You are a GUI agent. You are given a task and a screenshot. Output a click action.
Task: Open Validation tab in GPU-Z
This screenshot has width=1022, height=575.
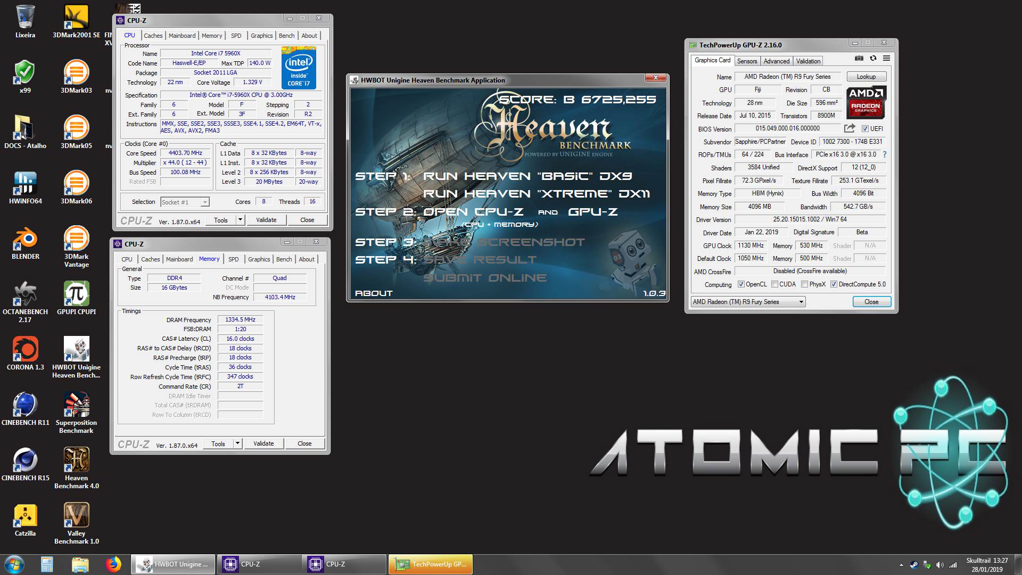coord(808,61)
